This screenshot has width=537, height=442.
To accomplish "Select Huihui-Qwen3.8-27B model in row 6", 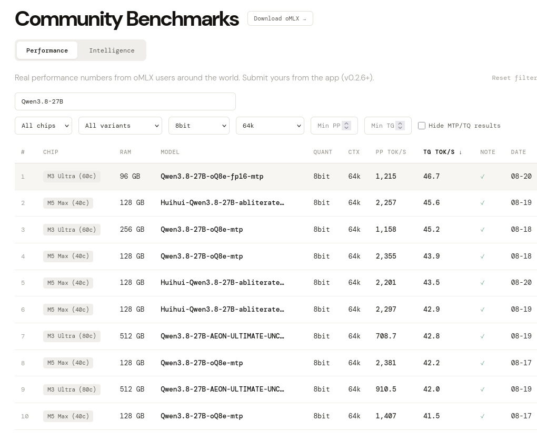I will click(222, 309).
